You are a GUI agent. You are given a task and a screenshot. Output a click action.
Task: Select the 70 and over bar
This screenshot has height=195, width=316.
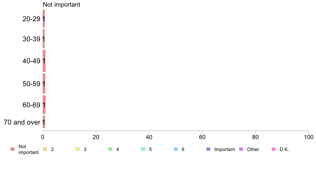tap(44, 122)
